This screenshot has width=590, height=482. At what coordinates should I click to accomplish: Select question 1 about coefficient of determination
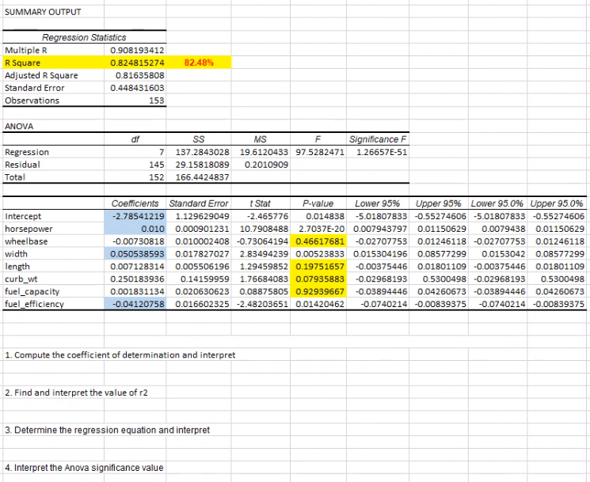pos(120,355)
